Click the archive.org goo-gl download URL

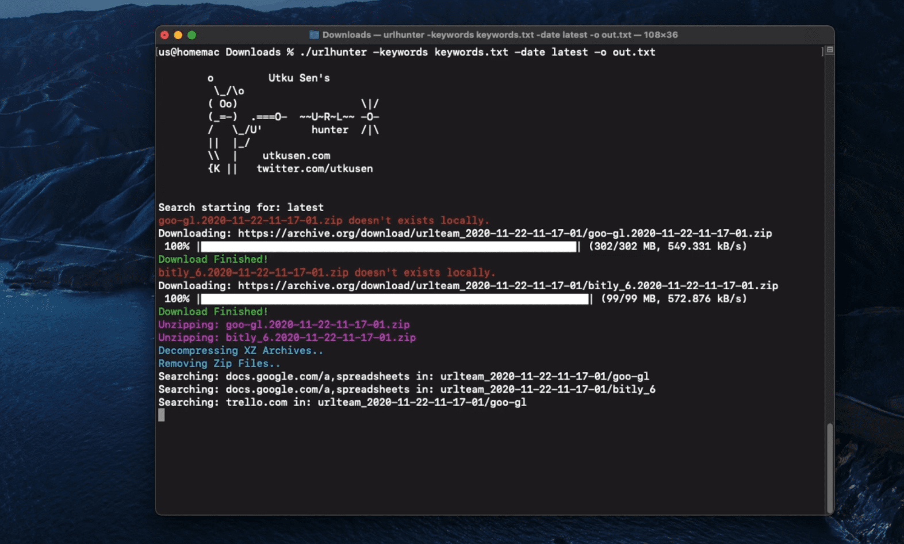tap(505, 233)
